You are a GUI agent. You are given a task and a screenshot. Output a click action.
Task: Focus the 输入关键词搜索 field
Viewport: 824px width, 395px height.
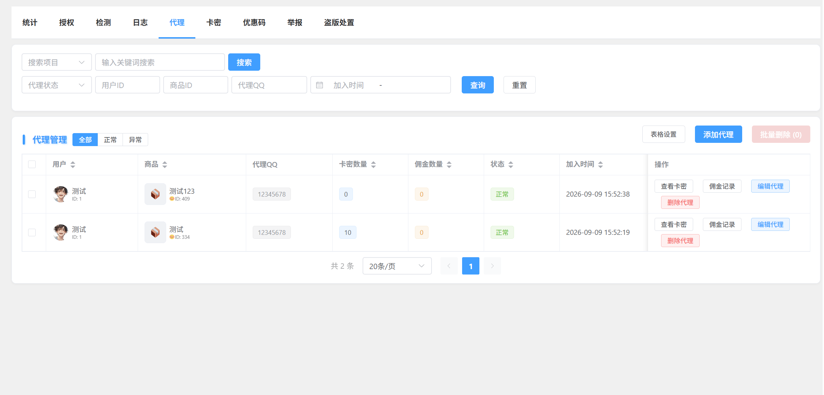click(x=160, y=62)
